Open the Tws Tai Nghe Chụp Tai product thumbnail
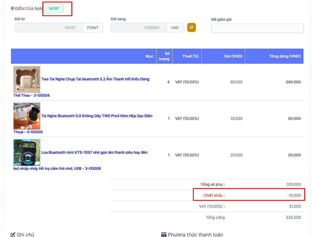Viewport: 312px width, 237px height. coord(27,80)
